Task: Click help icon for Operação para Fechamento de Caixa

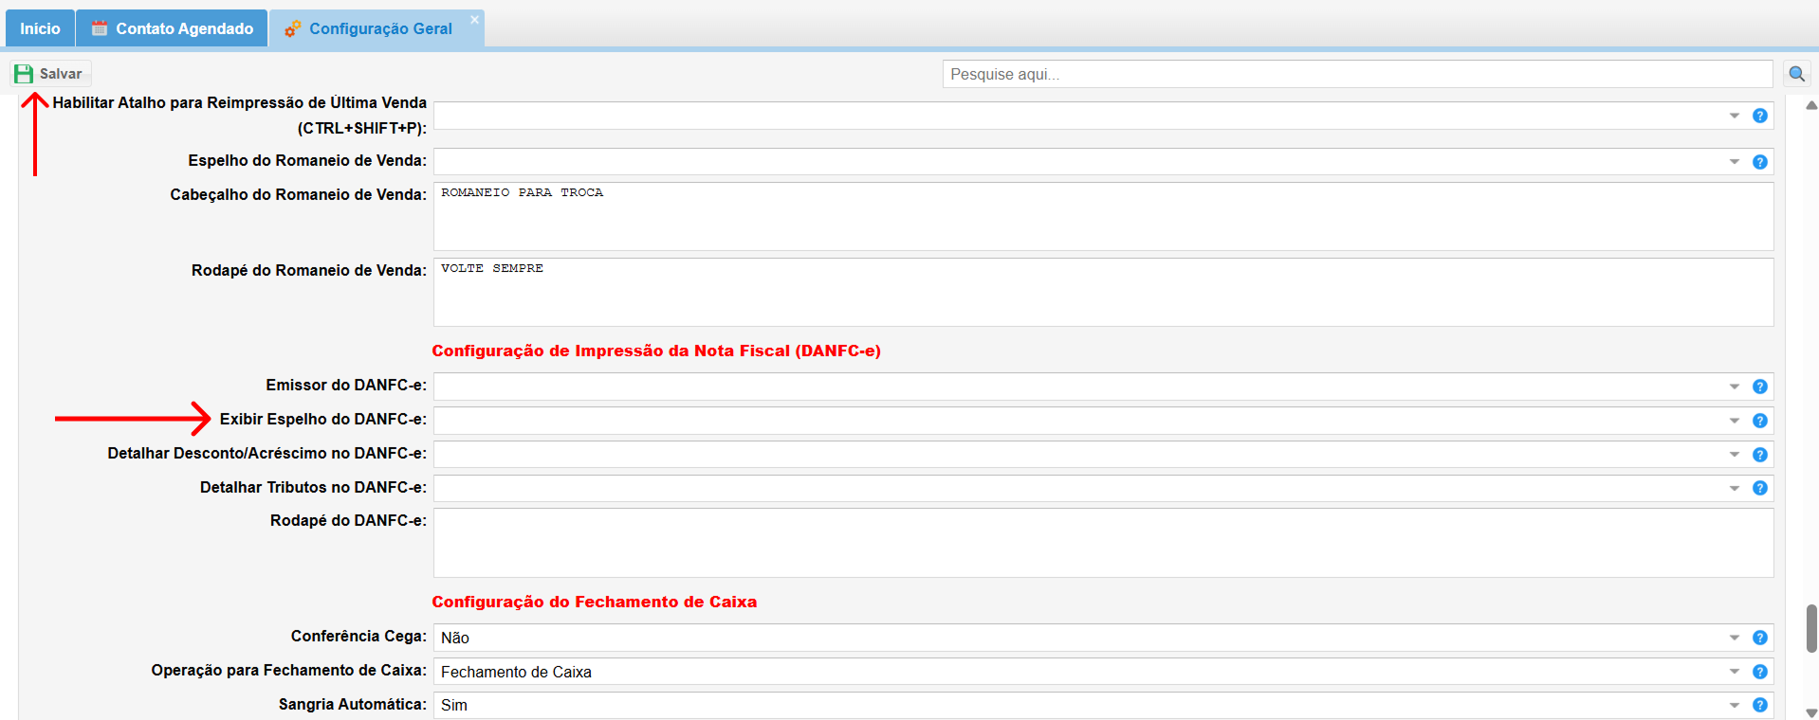Action: click(1759, 672)
